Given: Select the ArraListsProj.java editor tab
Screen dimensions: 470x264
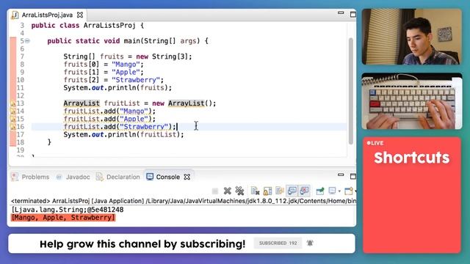Looking at the screenshot, I should click(47, 15).
